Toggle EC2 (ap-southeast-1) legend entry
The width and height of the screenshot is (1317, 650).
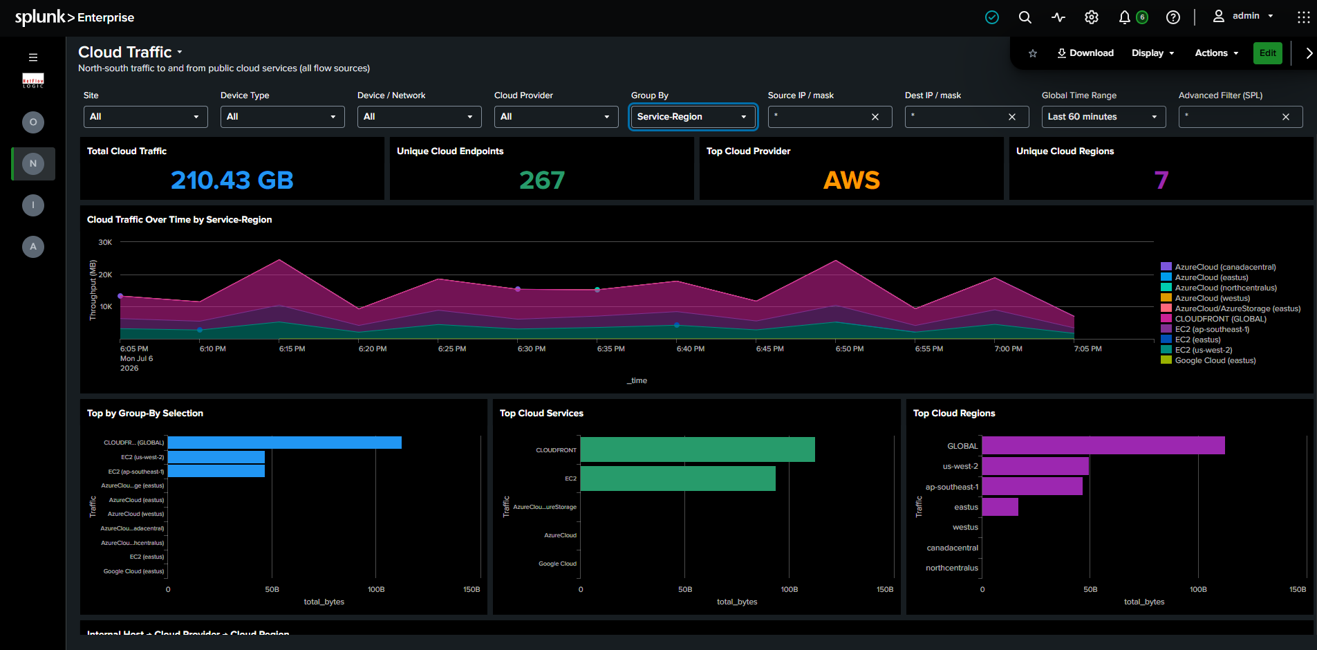(x=1205, y=329)
